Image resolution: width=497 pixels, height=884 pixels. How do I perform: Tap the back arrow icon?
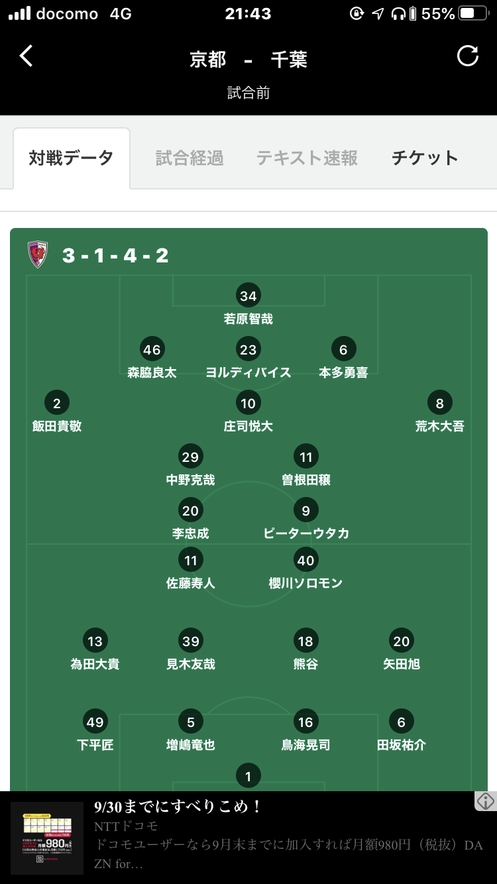tap(27, 56)
